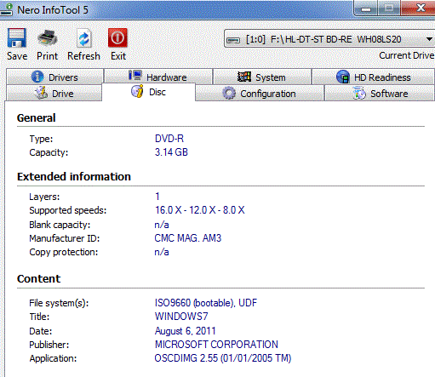The image size is (435, 377).
Task: Click the MICROSOFT CORPORATION publisher value
Action: click(x=216, y=344)
